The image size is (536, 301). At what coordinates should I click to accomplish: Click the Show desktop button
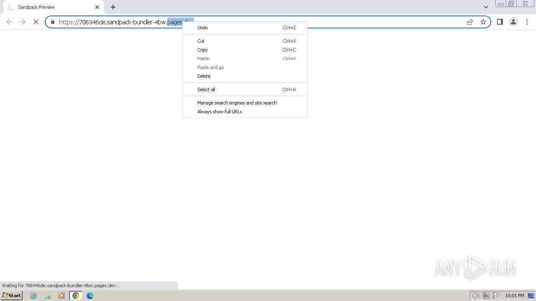531,296
